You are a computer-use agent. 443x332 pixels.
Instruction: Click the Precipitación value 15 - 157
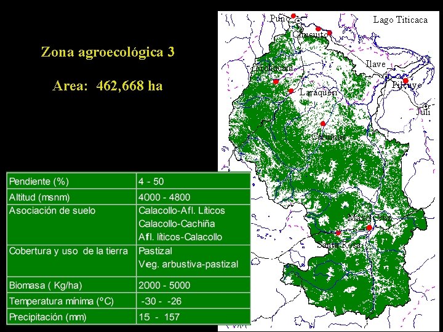[159, 317]
